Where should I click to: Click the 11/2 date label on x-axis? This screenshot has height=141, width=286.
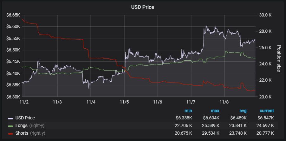[x=24, y=102]
